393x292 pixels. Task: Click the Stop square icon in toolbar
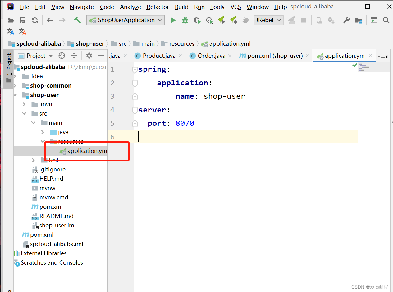click(x=304, y=20)
